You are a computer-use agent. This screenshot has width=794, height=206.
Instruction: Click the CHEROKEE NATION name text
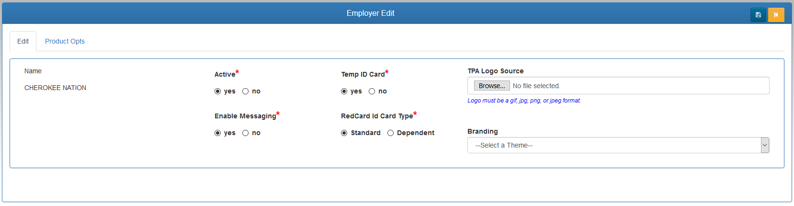pos(56,88)
